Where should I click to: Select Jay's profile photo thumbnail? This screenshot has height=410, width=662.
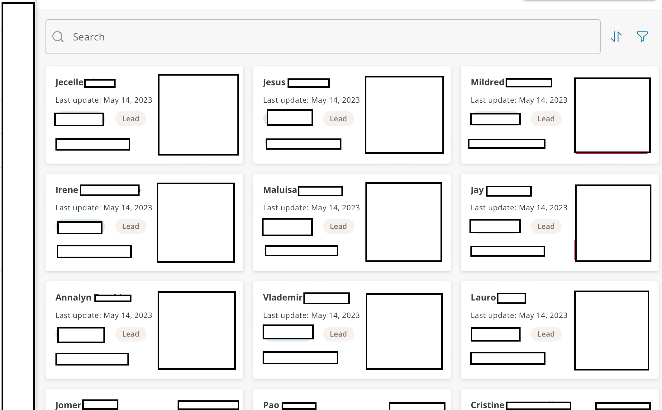tap(613, 223)
